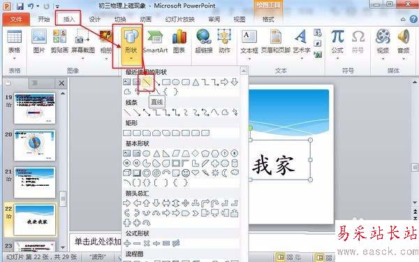Pick the left arrow in 箭头总汇
419x262 pixels.
point(137,203)
